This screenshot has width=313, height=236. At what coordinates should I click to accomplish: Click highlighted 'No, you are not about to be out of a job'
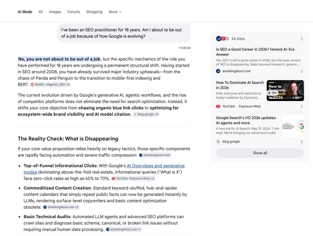59,59
